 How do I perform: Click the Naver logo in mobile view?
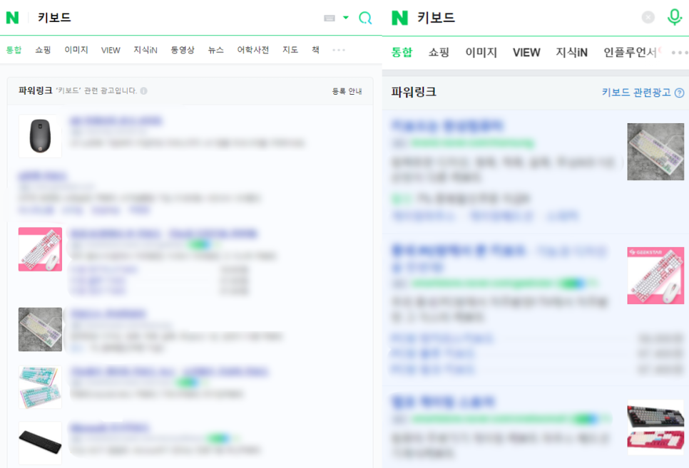399,18
